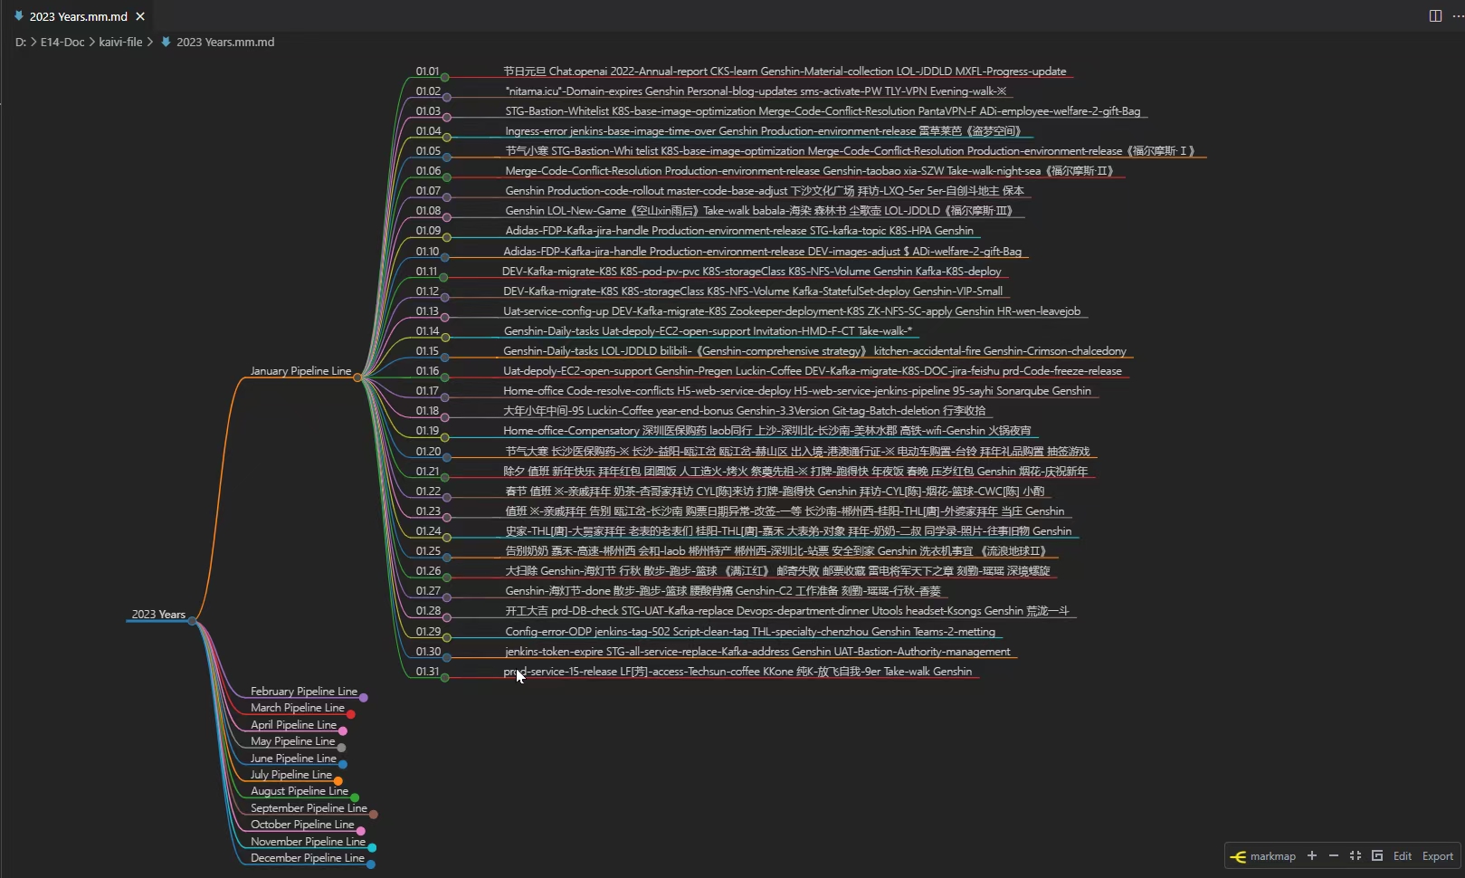This screenshot has height=878, width=1465.
Task: Expand the September Pipeline Line node circle
Action: point(373,815)
